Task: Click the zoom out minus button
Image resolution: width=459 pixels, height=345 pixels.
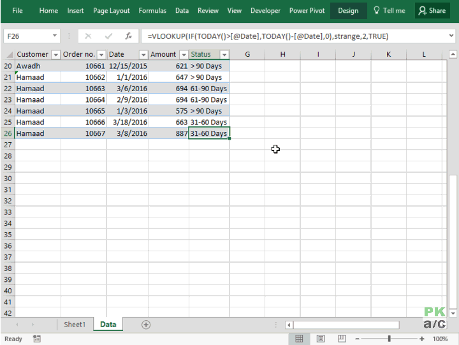Action: (357, 339)
